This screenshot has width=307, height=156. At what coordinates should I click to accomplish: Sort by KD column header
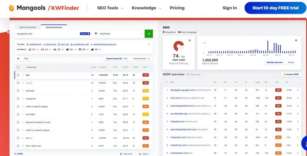145,67
